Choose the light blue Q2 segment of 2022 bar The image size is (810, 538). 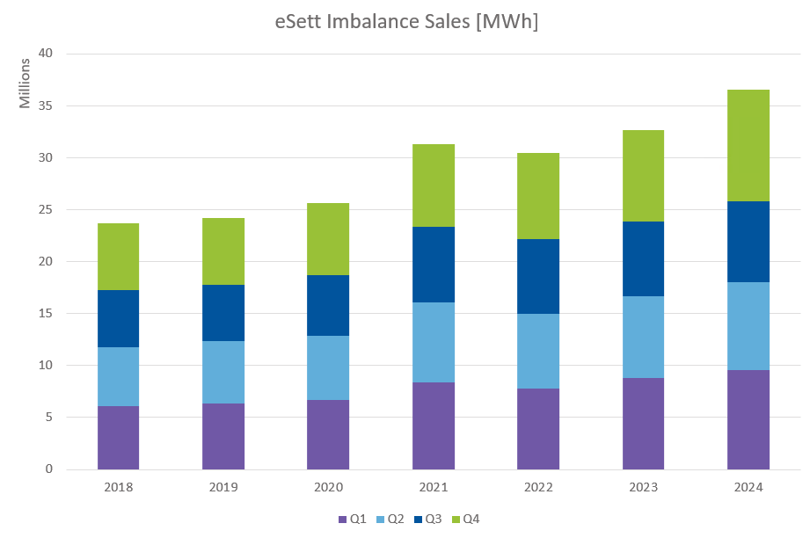click(x=538, y=352)
